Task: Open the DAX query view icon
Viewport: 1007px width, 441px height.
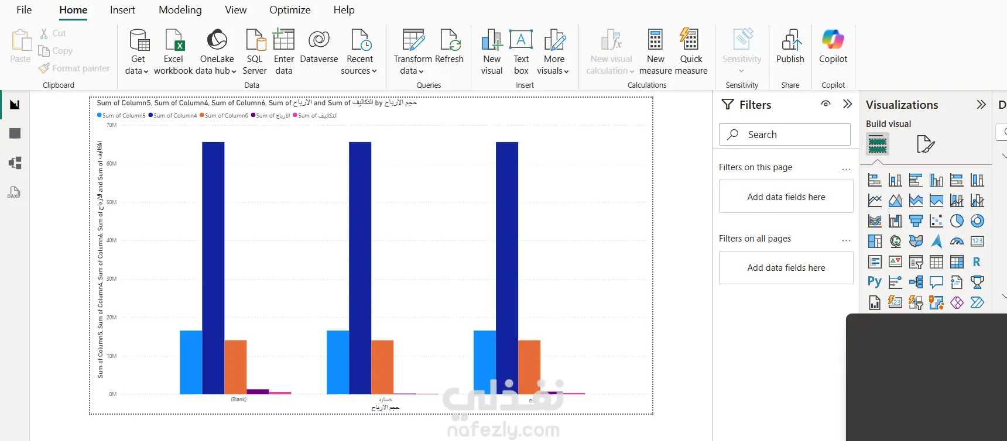Action: pos(14,192)
